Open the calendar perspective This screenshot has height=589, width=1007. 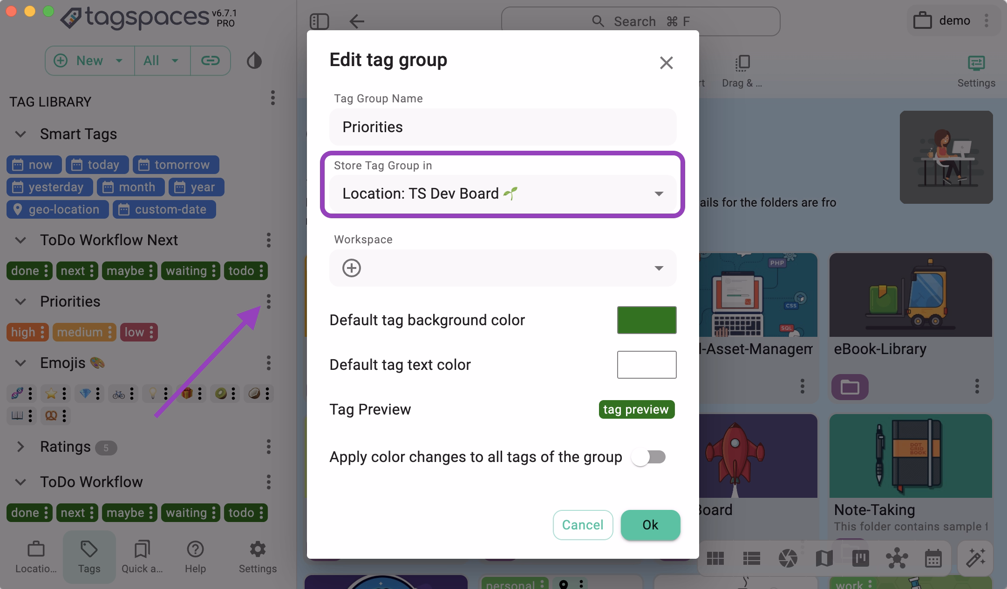[933, 558]
